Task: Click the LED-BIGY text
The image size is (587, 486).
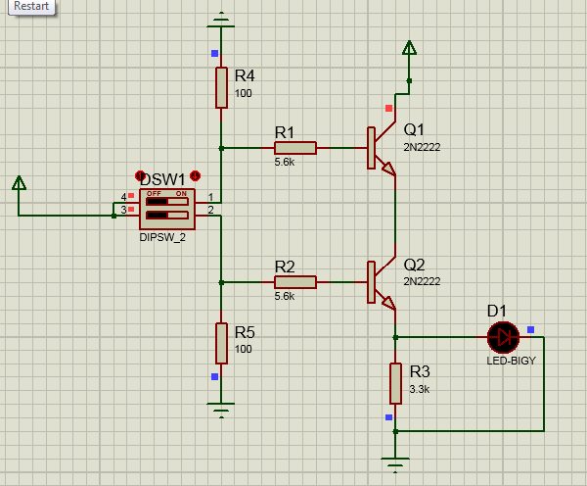Action: 512,361
